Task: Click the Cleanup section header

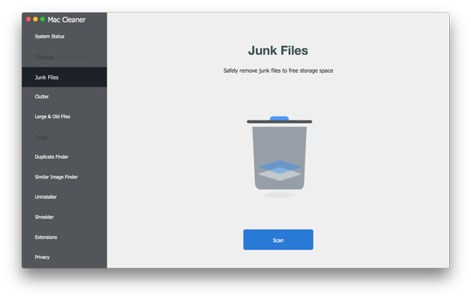Action: 45,57
